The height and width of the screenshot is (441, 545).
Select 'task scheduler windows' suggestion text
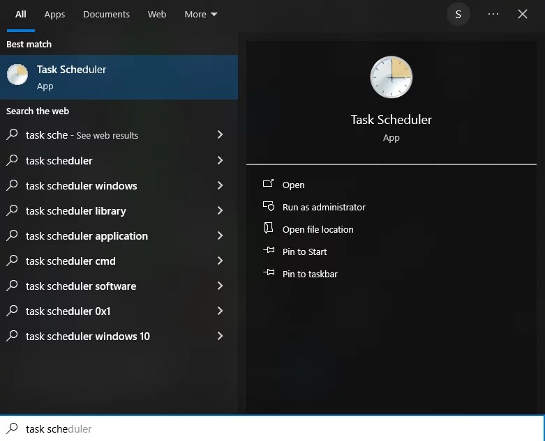pos(82,185)
